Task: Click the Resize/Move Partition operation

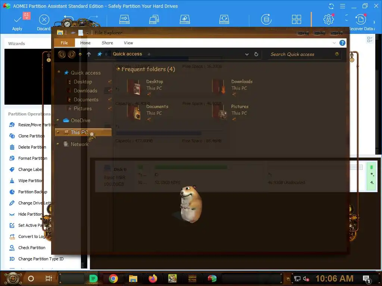Action: click(x=33, y=125)
